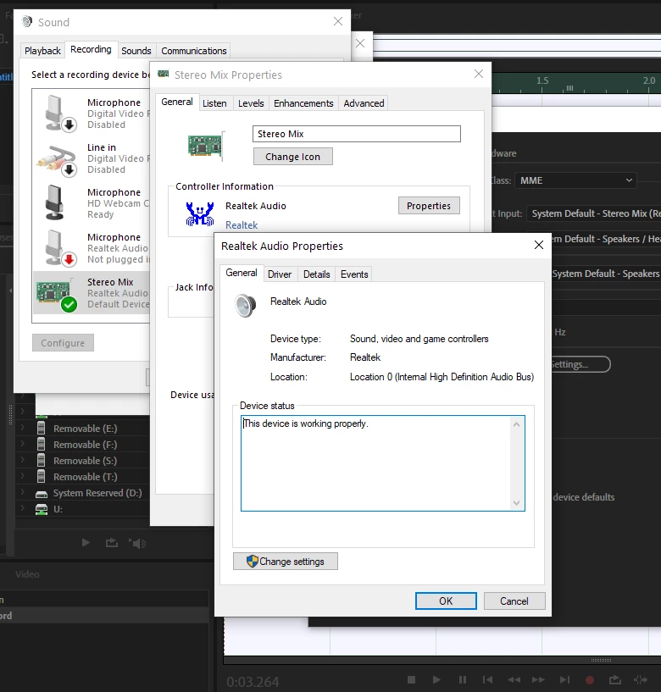Expand the Removable (E:) tree node
Image resolution: width=661 pixels, height=692 pixels.
click(x=23, y=427)
